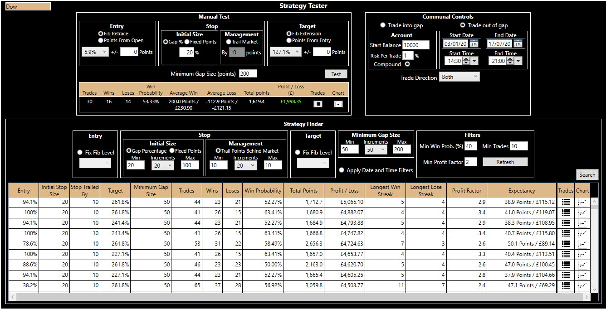
Task: Open the Manual Test trades list icon
Action: (x=318, y=104)
